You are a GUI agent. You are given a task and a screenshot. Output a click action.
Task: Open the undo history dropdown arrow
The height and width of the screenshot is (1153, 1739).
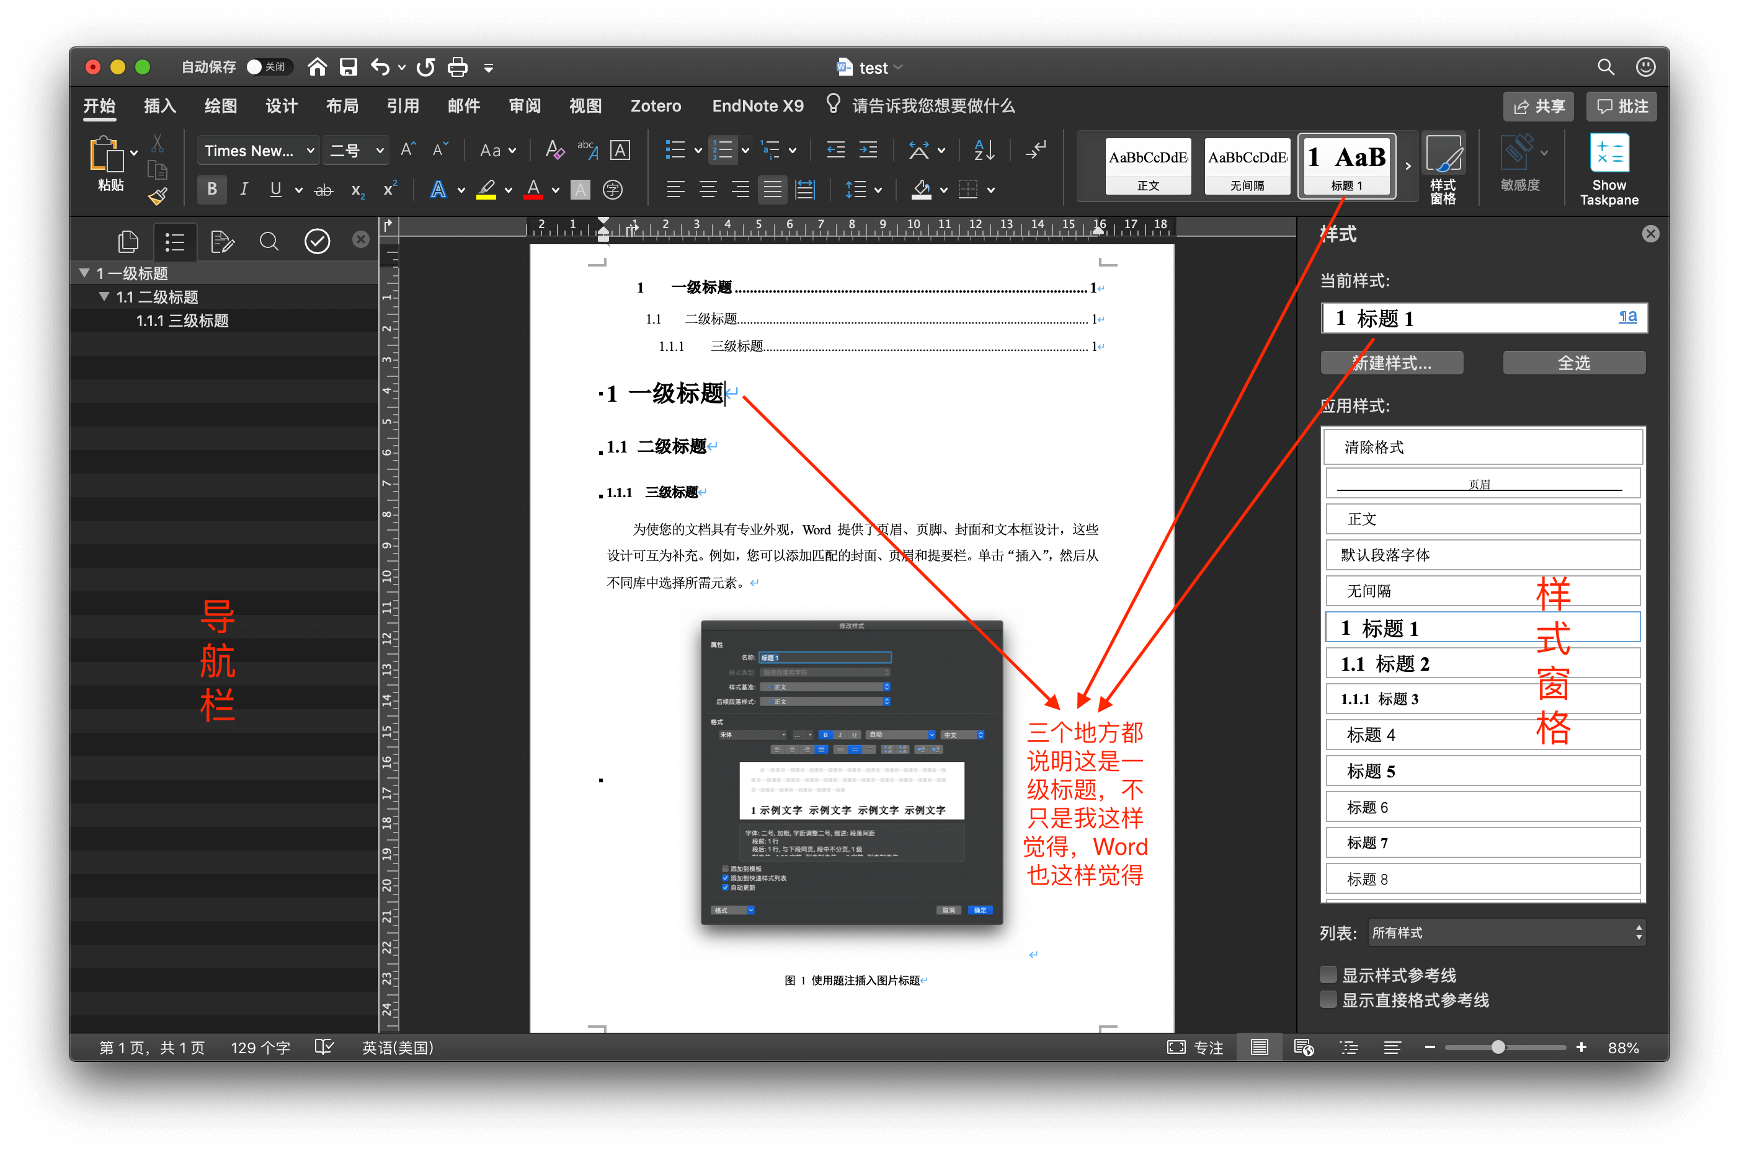pyautogui.click(x=402, y=68)
